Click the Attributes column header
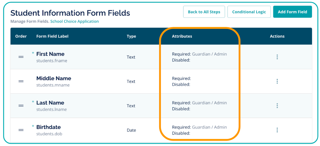This screenshot has height=146, width=320. [x=182, y=36]
